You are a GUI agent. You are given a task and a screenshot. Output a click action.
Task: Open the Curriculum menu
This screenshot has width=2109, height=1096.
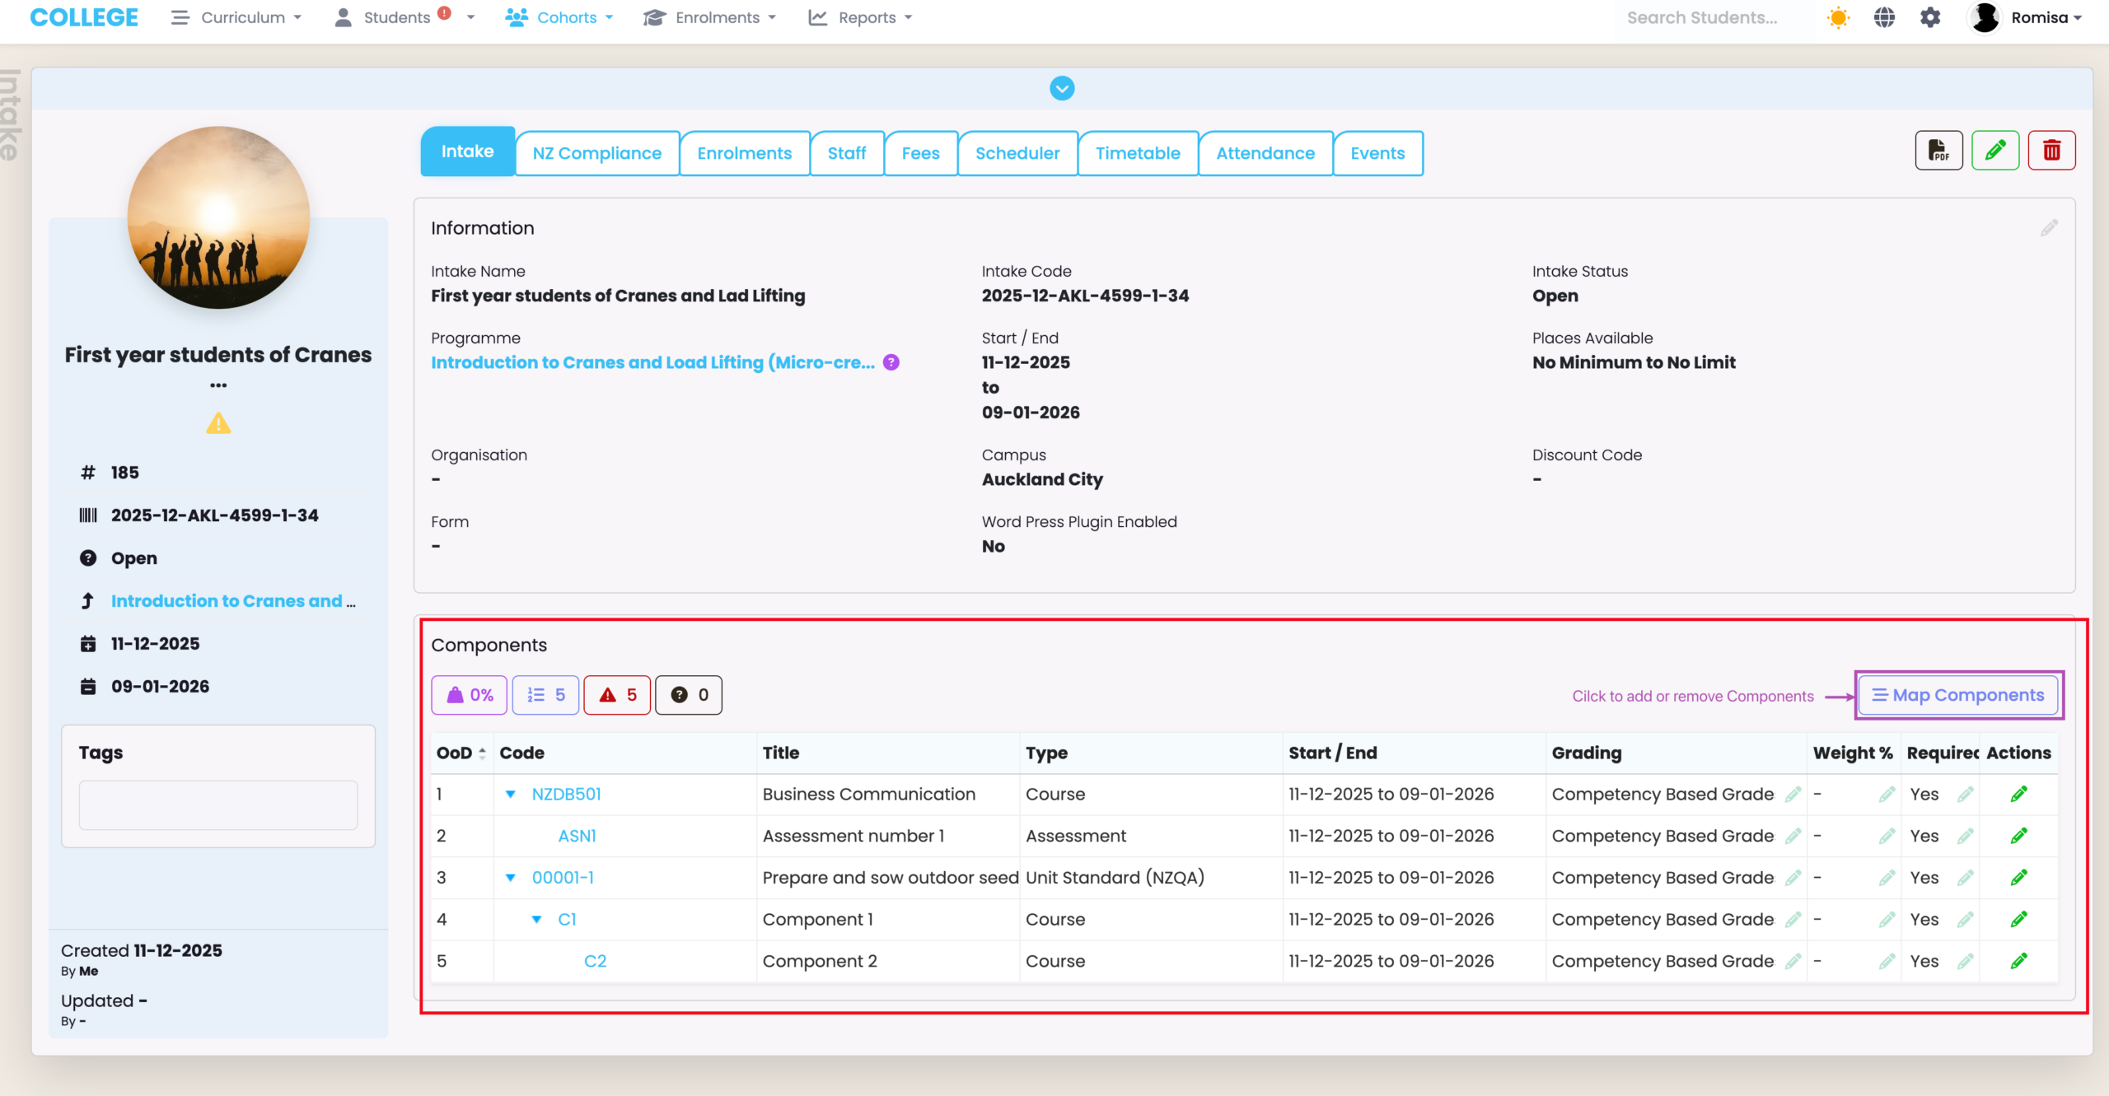coord(237,18)
